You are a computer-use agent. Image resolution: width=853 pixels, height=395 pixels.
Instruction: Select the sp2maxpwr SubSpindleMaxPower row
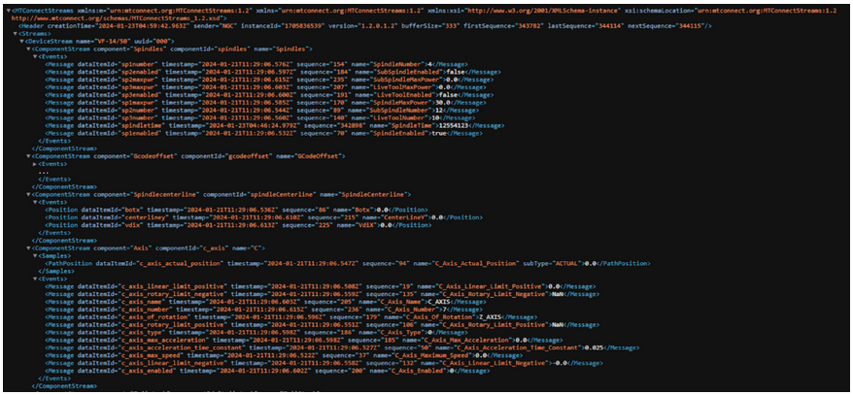tap(270, 79)
